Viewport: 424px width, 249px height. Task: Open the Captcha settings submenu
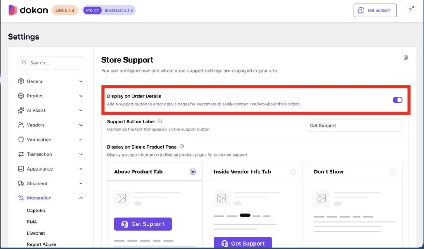[x=36, y=211]
